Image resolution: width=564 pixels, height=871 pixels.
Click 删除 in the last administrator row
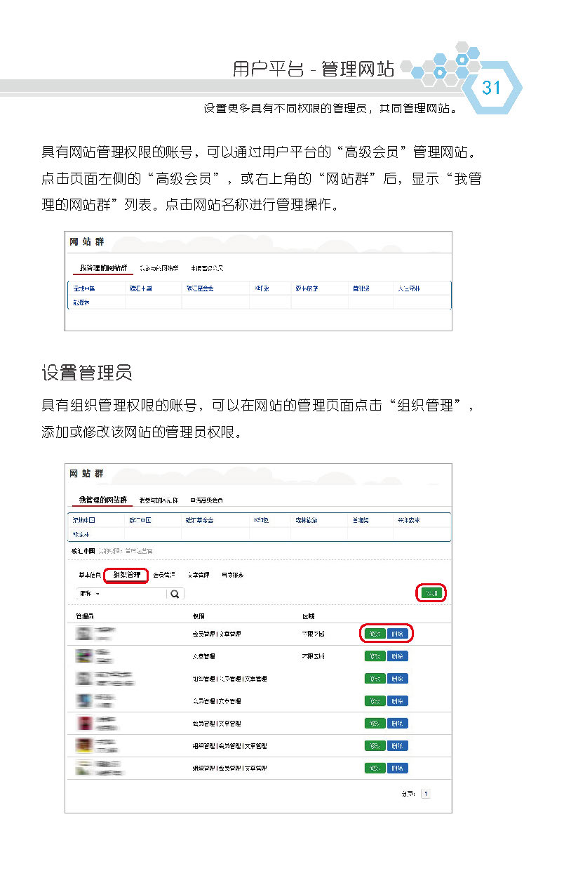398,768
